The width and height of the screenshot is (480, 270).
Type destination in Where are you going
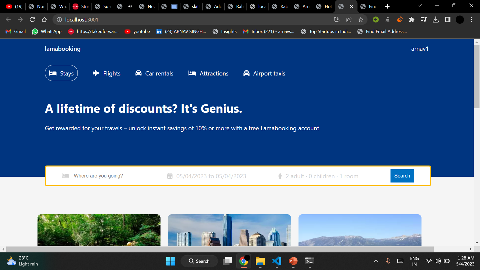click(98, 176)
